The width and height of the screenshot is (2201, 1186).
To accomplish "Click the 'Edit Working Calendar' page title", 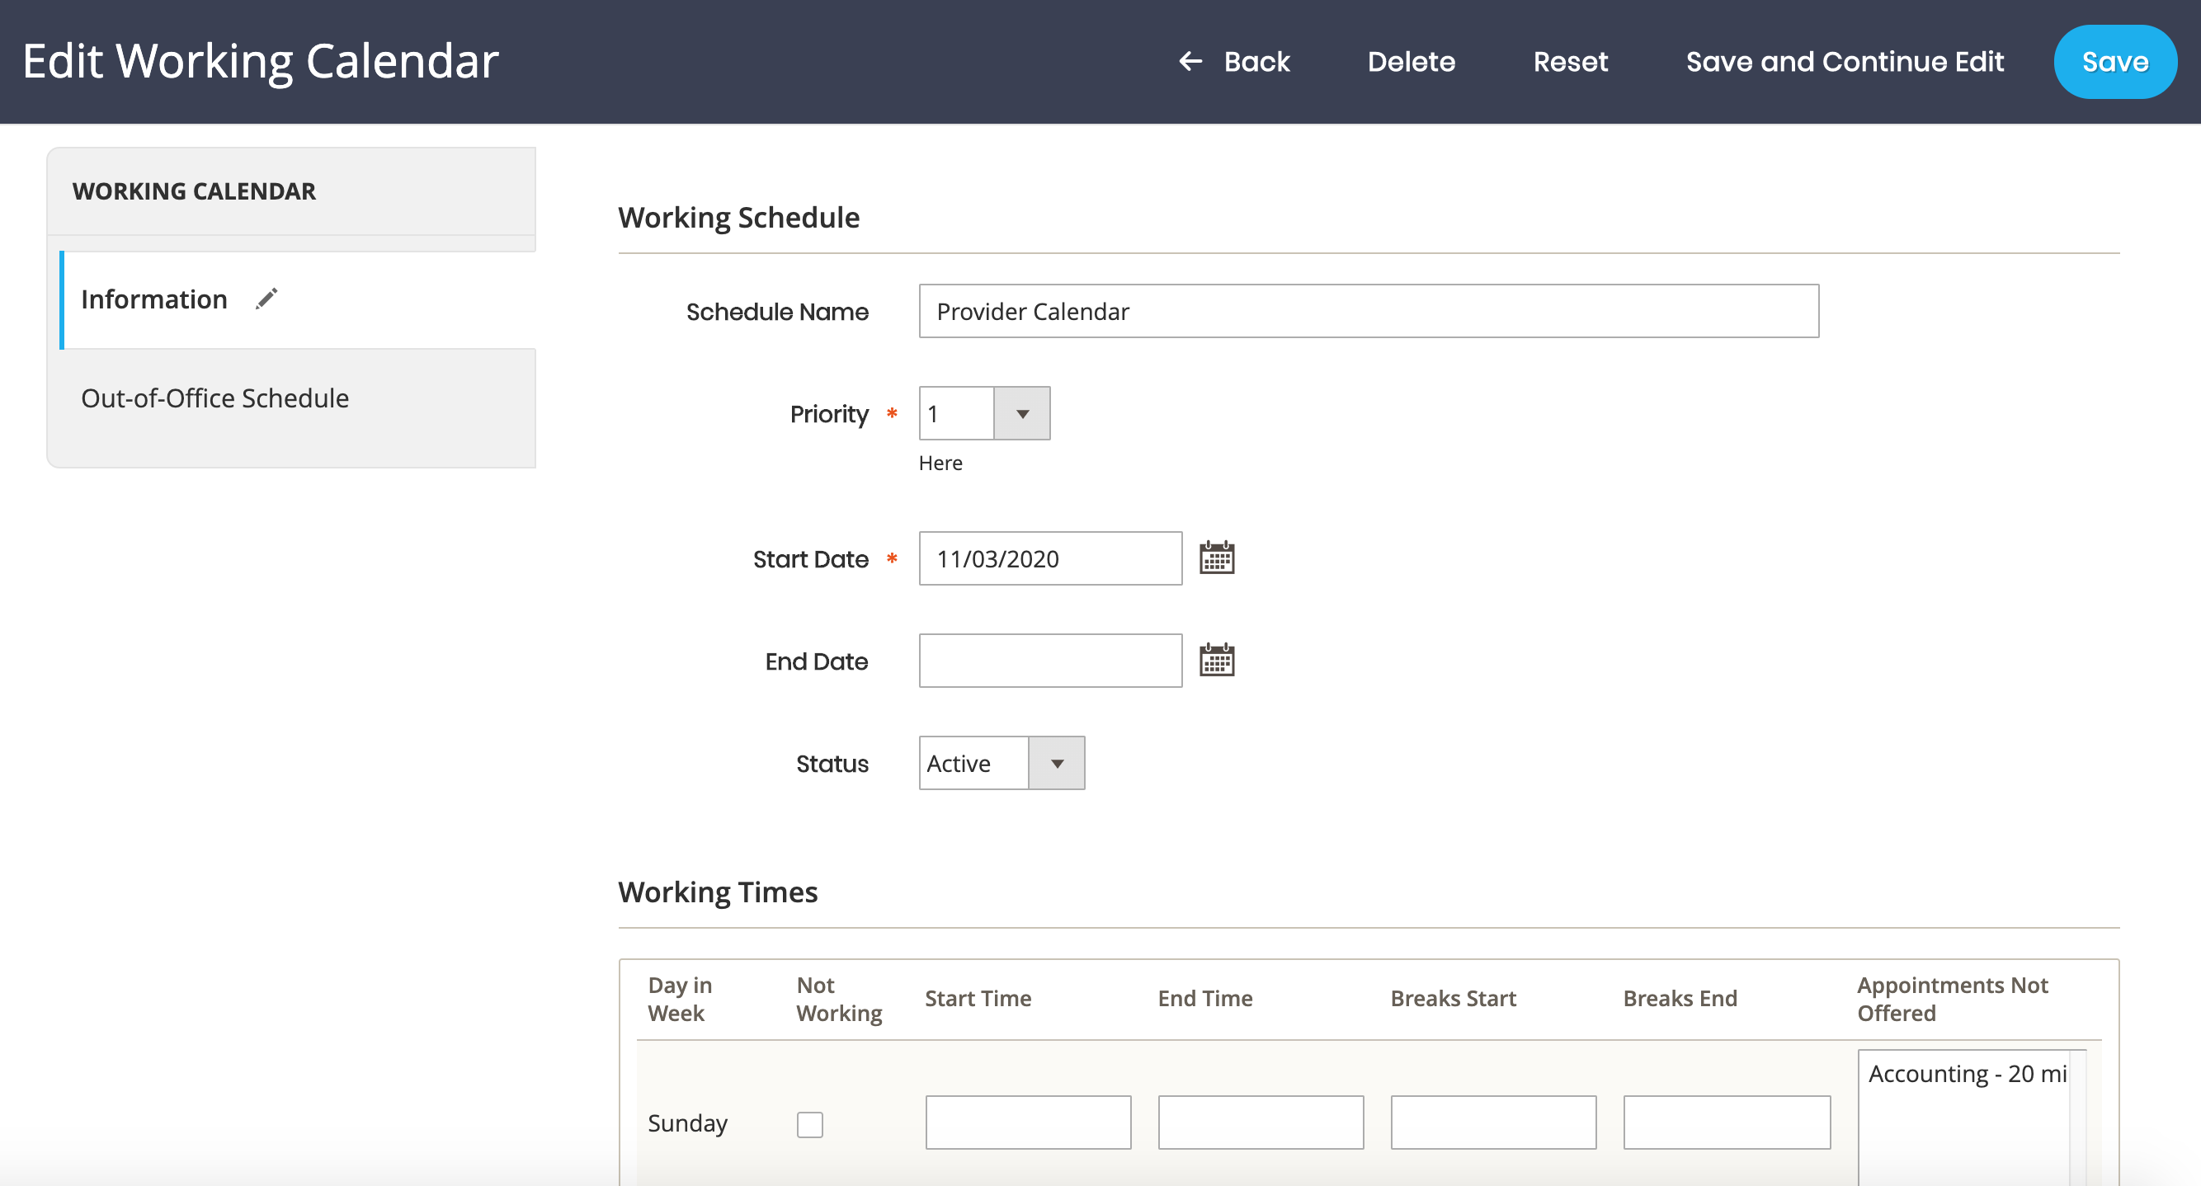I will [x=260, y=62].
